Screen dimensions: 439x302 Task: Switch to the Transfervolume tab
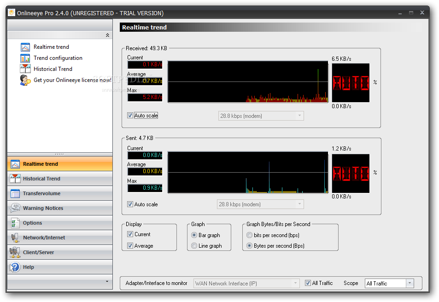point(60,193)
